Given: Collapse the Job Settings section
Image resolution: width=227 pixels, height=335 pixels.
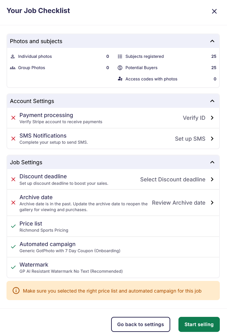Looking at the screenshot, I should point(212,162).
